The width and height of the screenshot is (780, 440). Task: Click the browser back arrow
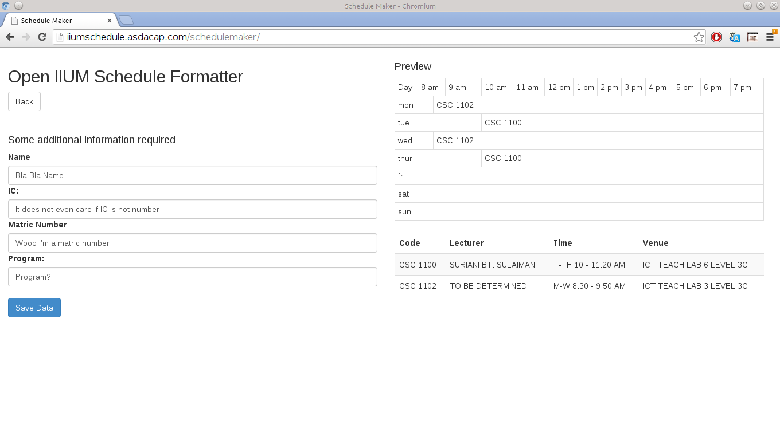click(10, 37)
